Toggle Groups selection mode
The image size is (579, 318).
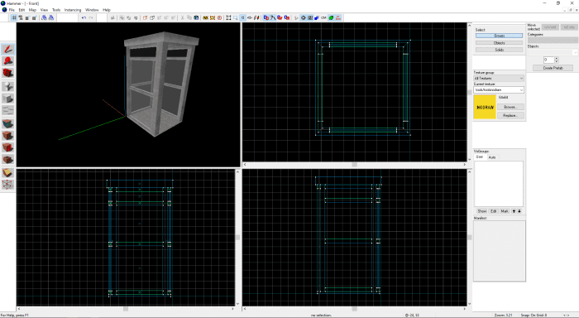tap(499, 36)
